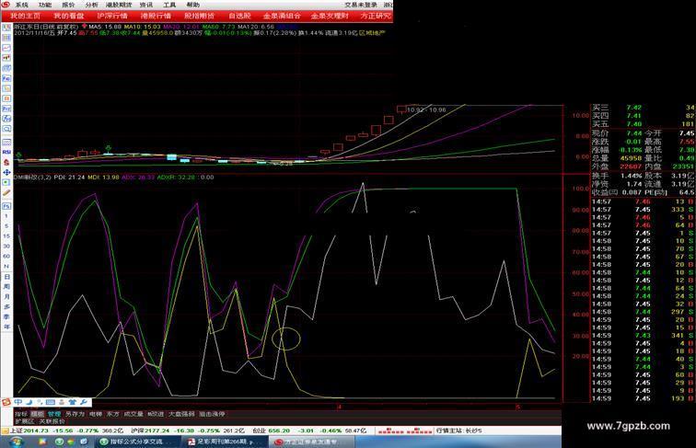Click the IME wrench settings icon

click(84, 402)
